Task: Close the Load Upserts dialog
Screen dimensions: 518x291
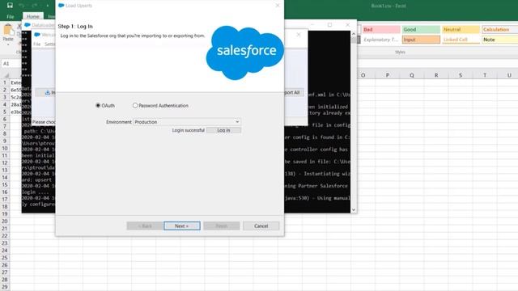Action: (x=278, y=6)
